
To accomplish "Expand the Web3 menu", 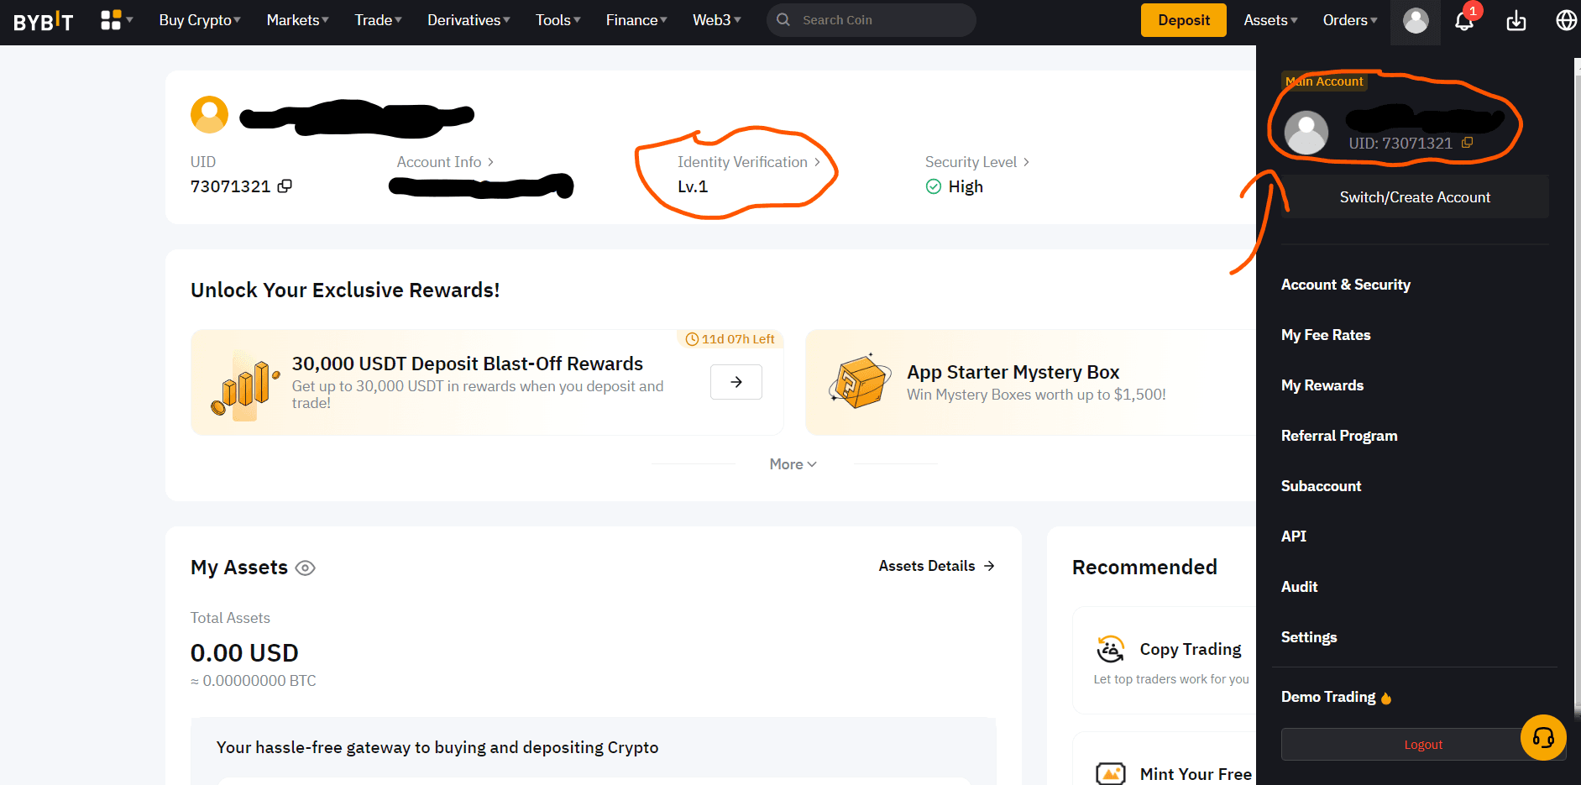I will point(716,20).
